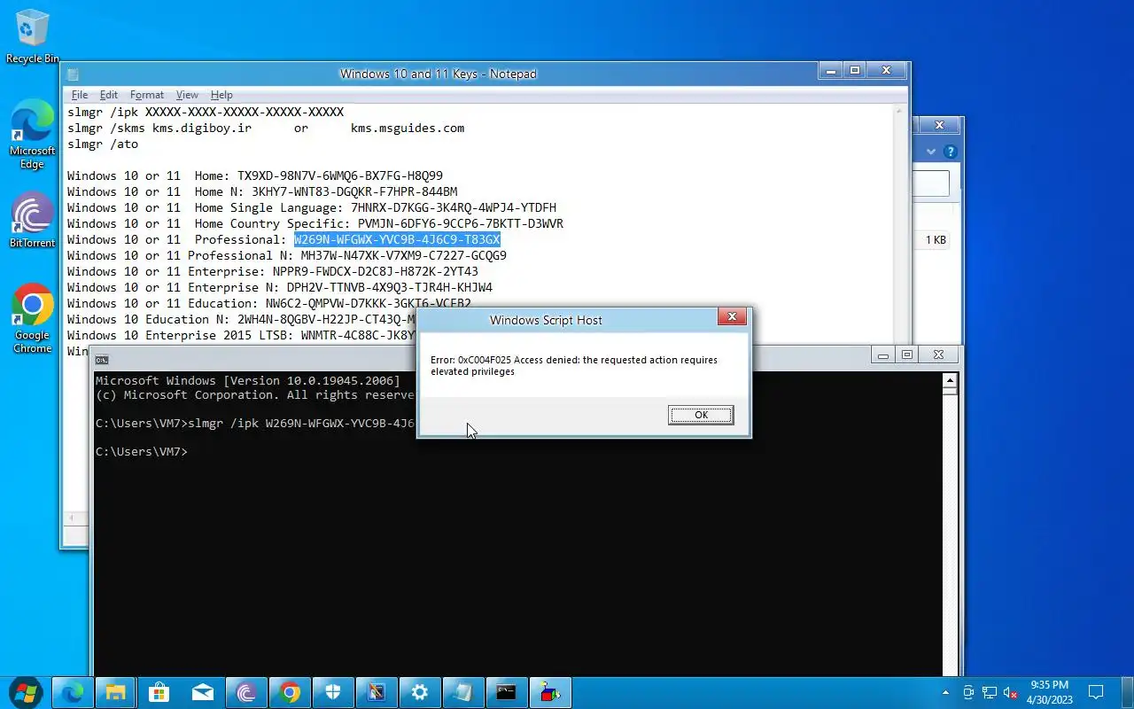Click the highlighted Professional product key
Viewport: 1134px width, 709px height.
click(397, 239)
